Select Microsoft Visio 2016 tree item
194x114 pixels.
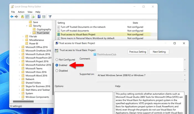[x=36, y=72]
